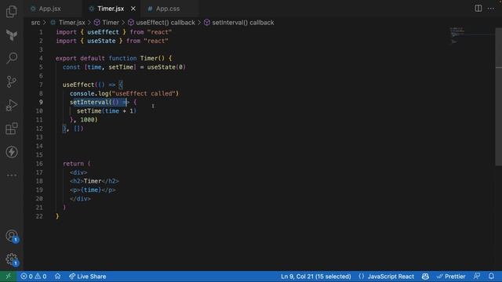Open Run and Debug view
The width and height of the screenshot is (502, 282).
point(12,105)
